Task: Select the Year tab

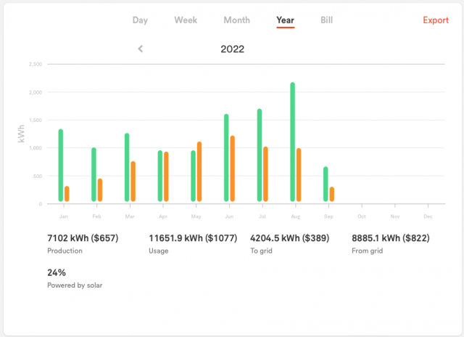Action: [285, 20]
